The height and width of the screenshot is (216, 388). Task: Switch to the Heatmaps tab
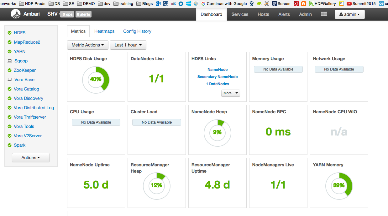point(104,31)
